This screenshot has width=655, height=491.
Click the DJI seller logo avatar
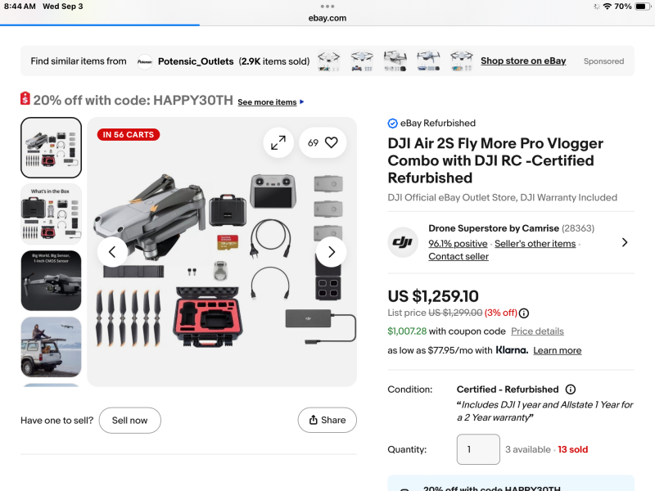403,242
